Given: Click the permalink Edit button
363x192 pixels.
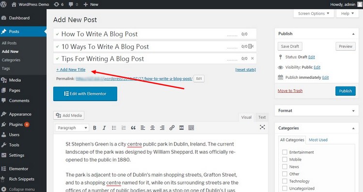Looking at the screenshot, I should (199, 79).
